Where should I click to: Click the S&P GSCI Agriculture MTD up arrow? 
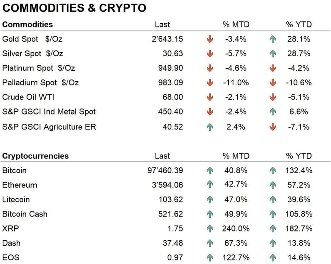click(x=210, y=127)
